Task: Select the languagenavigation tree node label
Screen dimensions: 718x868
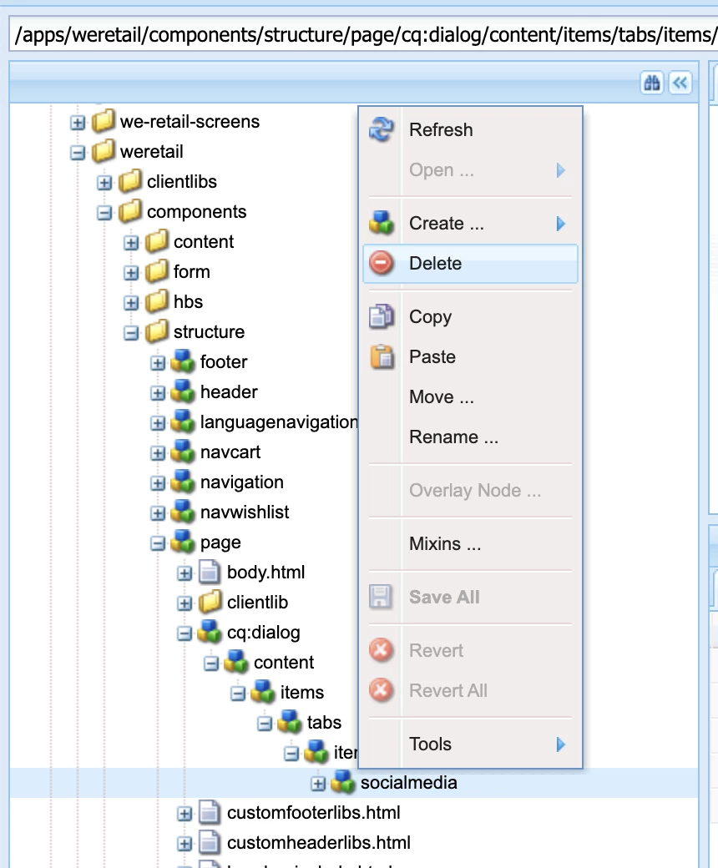Action: pyautogui.click(x=279, y=421)
